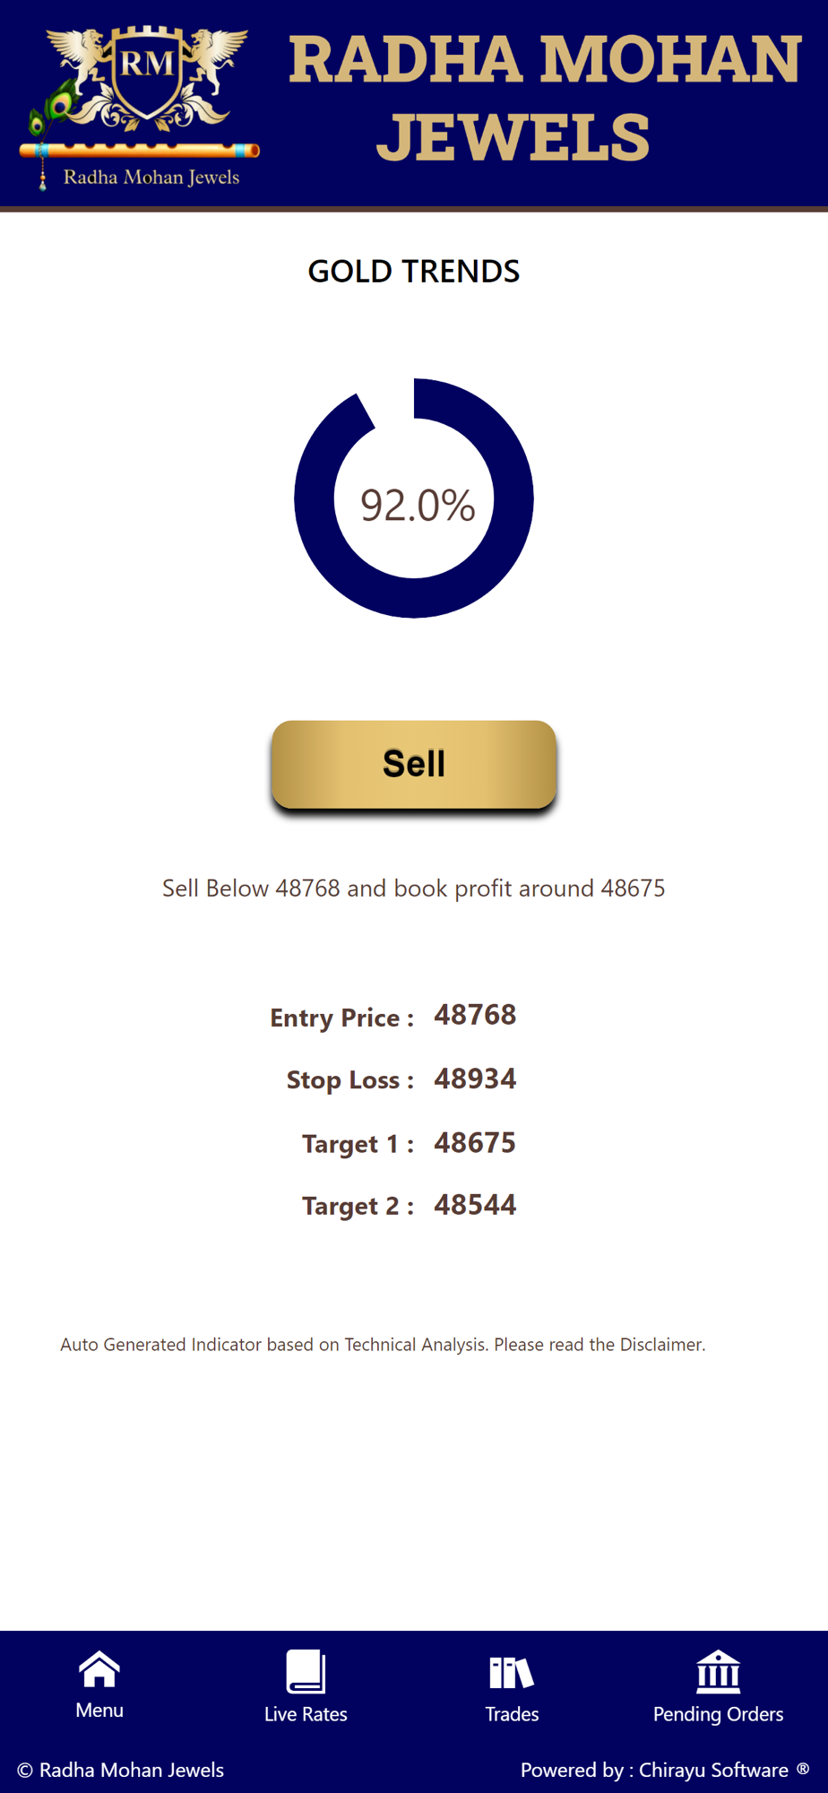Click the gold Sell button
This screenshot has width=828, height=1793.
[x=414, y=764]
